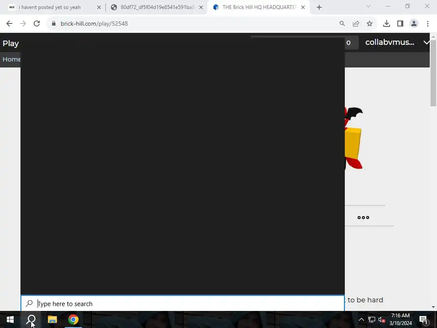
Task: Bookmark this tab with the star
Action: pyautogui.click(x=370, y=24)
